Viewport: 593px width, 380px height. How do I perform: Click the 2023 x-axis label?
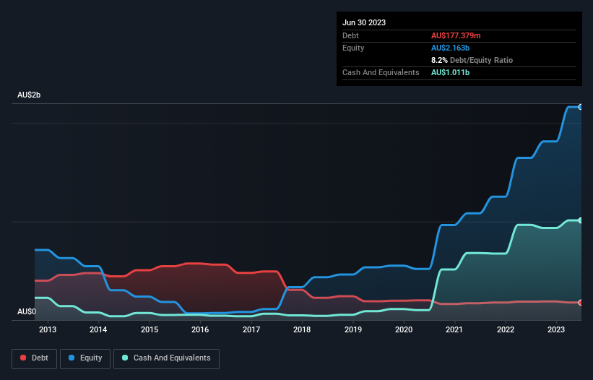[x=556, y=329]
